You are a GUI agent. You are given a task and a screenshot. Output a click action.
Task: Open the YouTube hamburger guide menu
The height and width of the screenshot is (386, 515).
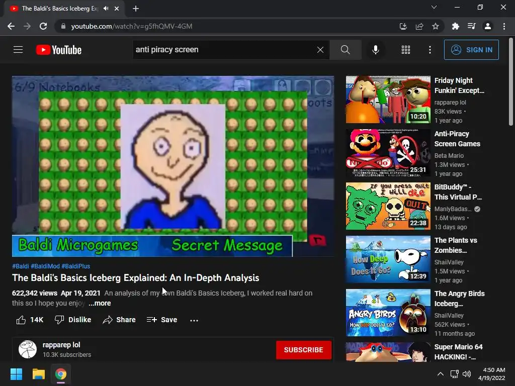tap(18, 50)
